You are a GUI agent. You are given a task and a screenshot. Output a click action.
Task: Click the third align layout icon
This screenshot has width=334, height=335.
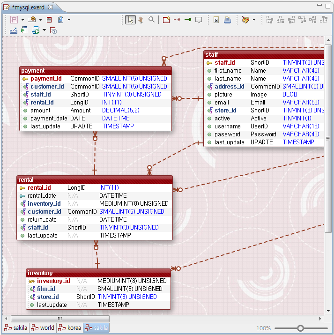click(x=291, y=20)
